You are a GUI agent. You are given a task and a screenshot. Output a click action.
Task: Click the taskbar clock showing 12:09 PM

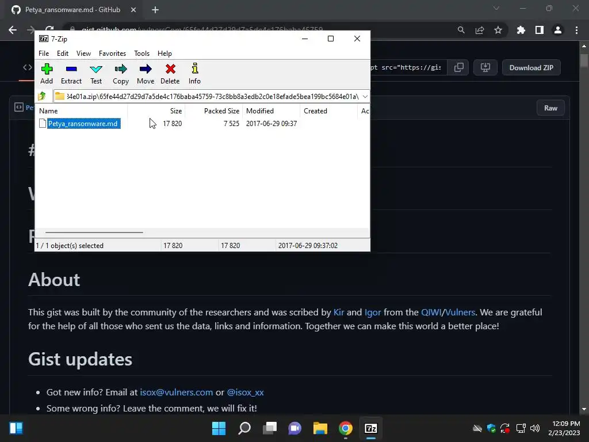pyautogui.click(x=564, y=428)
